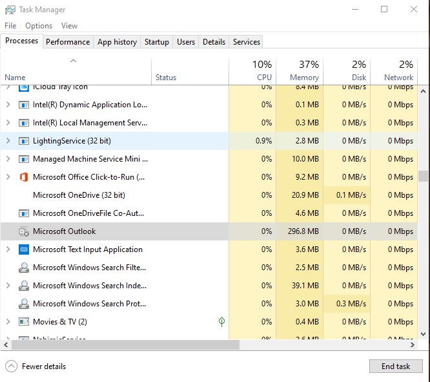This screenshot has height=382, width=430.
Task: Click the Movies & TV process icon
Action: pos(24,322)
